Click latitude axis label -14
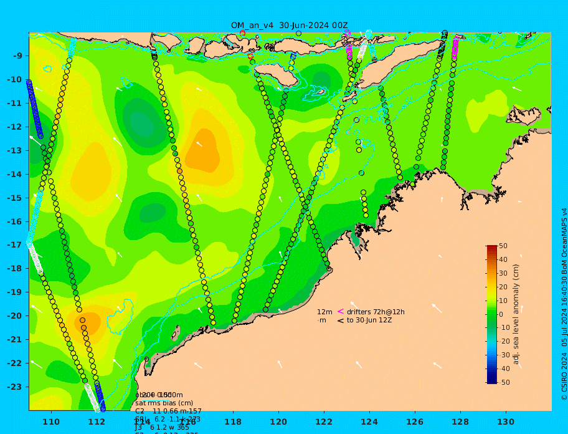Viewport: 568px width, 434px height. (x=15, y=174)
